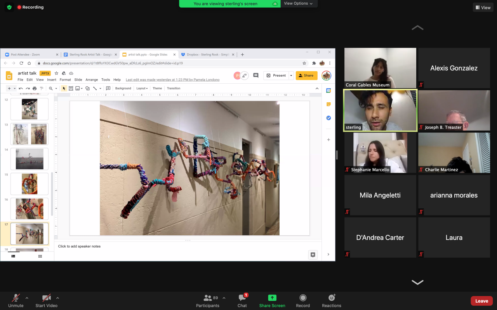The height and width of the screenshot is (310, 497).
Task: Open the Format menu
Action: tap(65, 80)
